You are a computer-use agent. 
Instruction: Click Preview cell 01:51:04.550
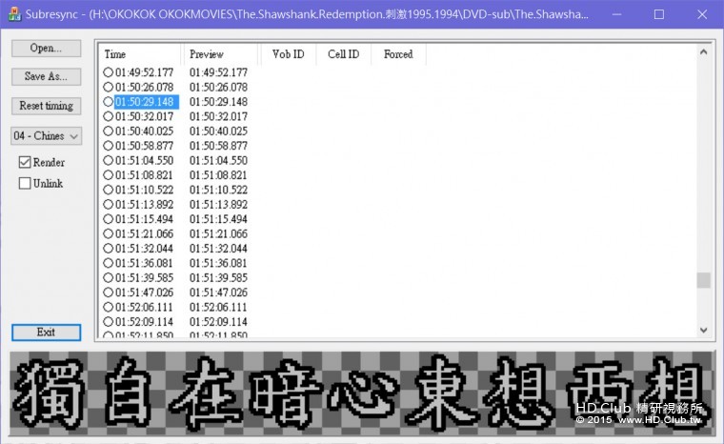(218, 160)
